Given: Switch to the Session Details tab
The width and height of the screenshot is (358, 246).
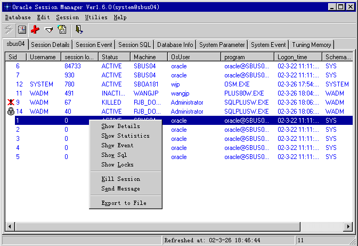Looking at the screenshot, I should tap(50, 45).
